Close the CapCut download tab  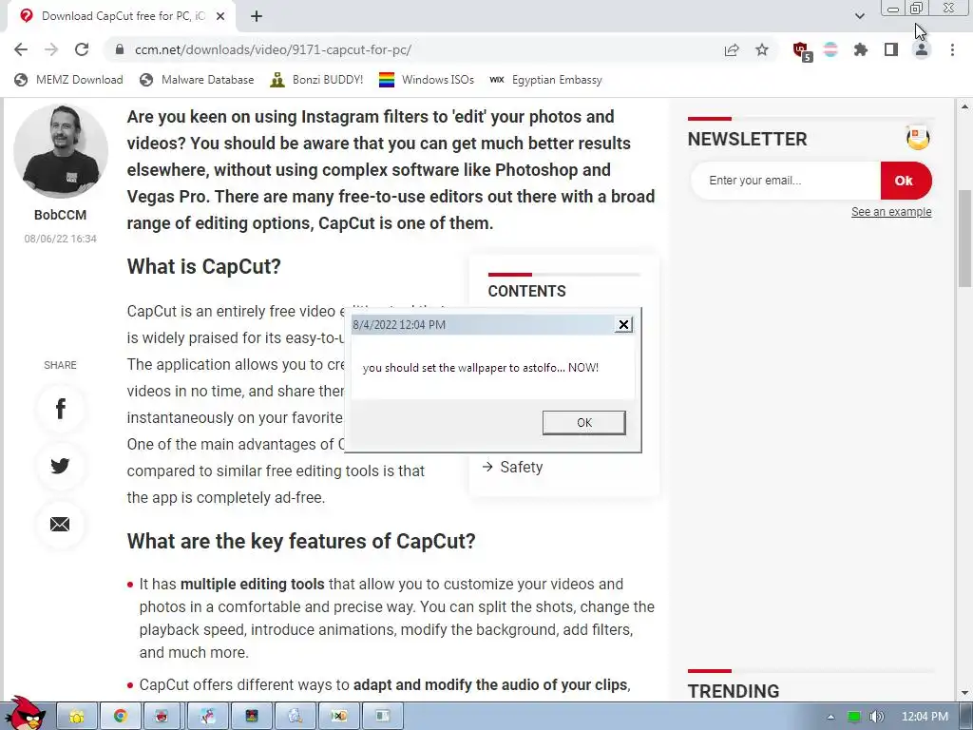[220, 16]
